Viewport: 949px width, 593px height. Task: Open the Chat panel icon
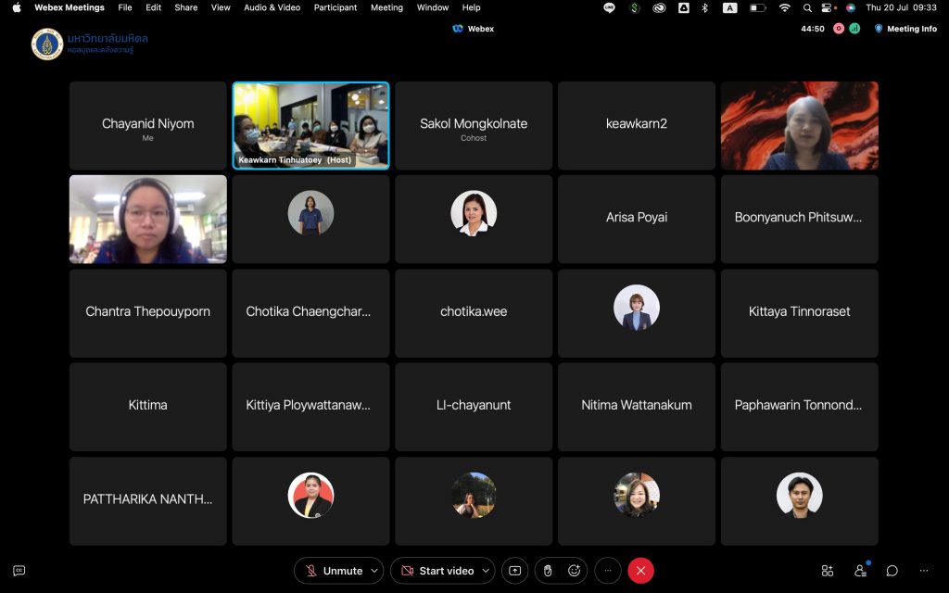pyautogui.click(x=892, y=571)
